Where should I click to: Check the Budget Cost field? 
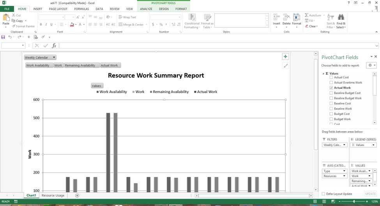click(331, 114)
